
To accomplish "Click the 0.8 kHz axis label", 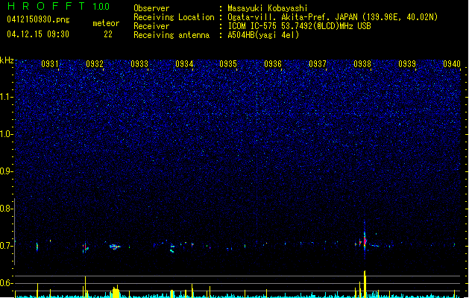I will [7, 209].
